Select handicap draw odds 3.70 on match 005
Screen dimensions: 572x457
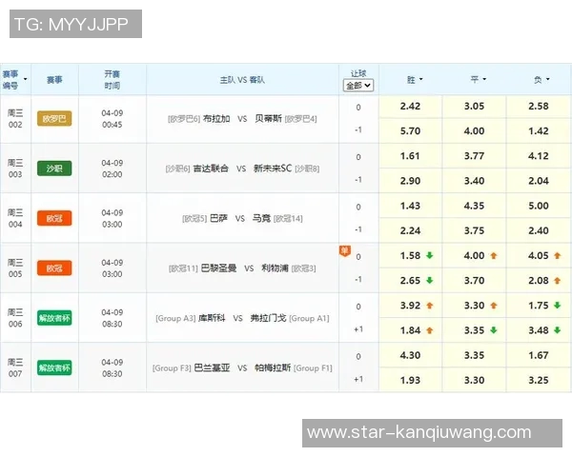coord(474,281)
